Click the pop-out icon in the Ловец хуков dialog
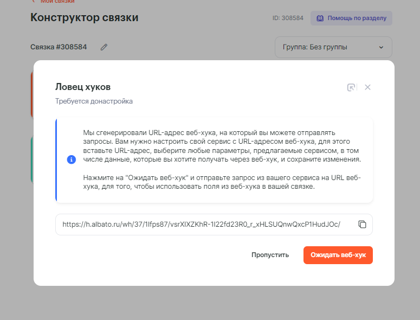 click(x=352, y=87)
